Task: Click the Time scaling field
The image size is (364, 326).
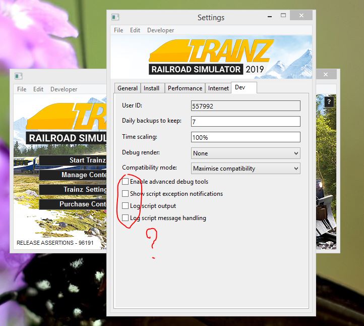Action: pyautogui.click(x=246, y=137)
